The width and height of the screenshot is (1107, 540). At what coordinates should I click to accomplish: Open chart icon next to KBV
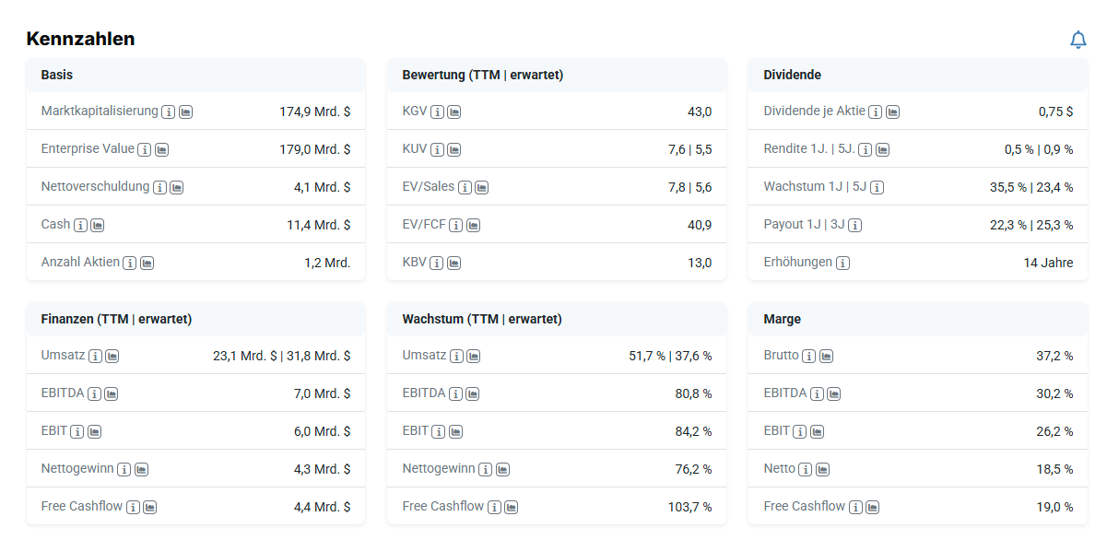coord(454,263)
